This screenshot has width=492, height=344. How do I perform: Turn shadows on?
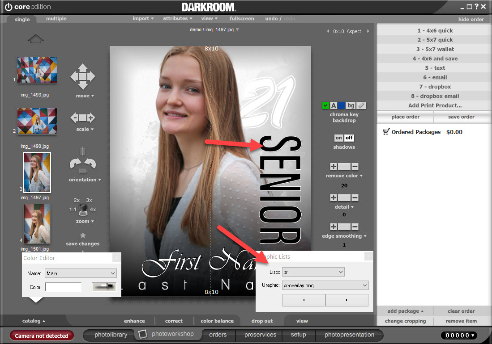tap(338, 138)
